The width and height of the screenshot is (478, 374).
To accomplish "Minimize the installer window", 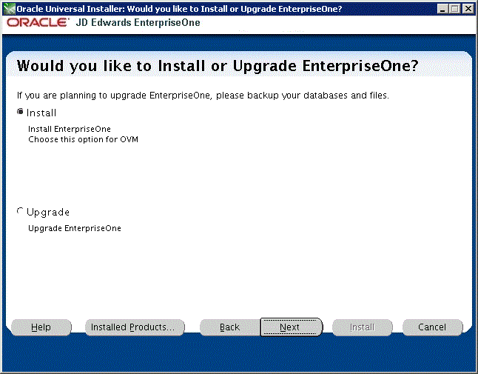I will (x=442, y=9).
